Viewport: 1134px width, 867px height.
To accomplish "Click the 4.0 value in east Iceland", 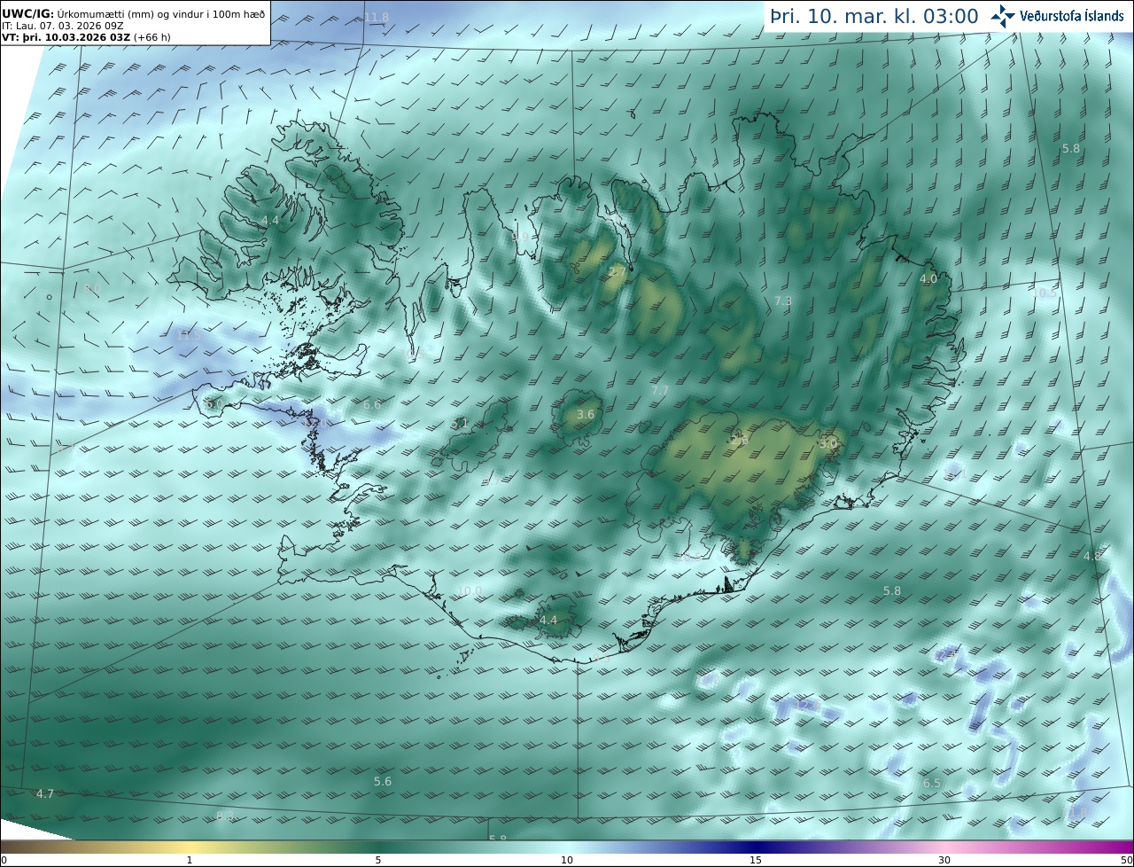I will (928, 278).
